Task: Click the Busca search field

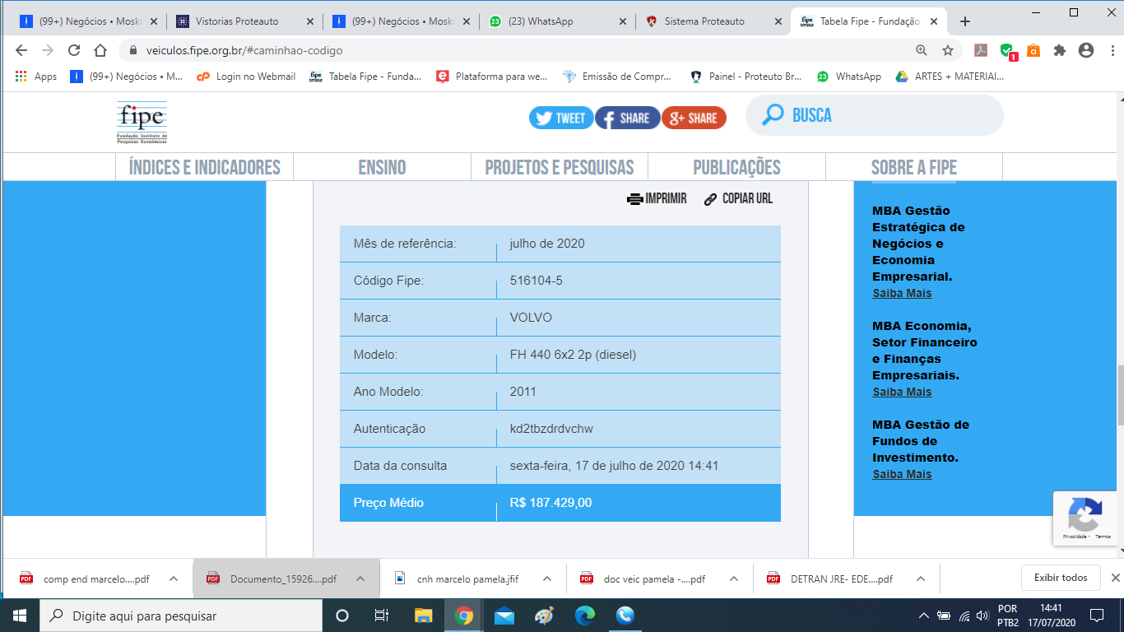Action: pos(889,115)
